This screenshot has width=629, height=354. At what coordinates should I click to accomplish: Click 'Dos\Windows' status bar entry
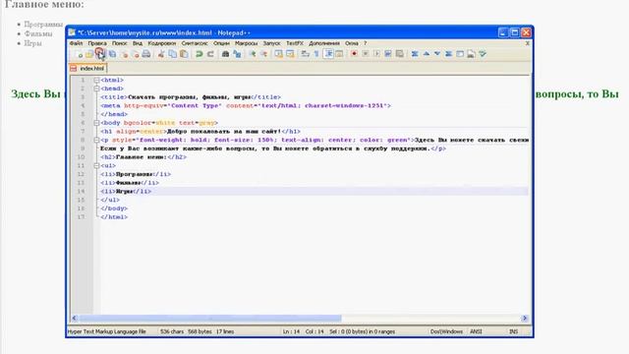446,331
